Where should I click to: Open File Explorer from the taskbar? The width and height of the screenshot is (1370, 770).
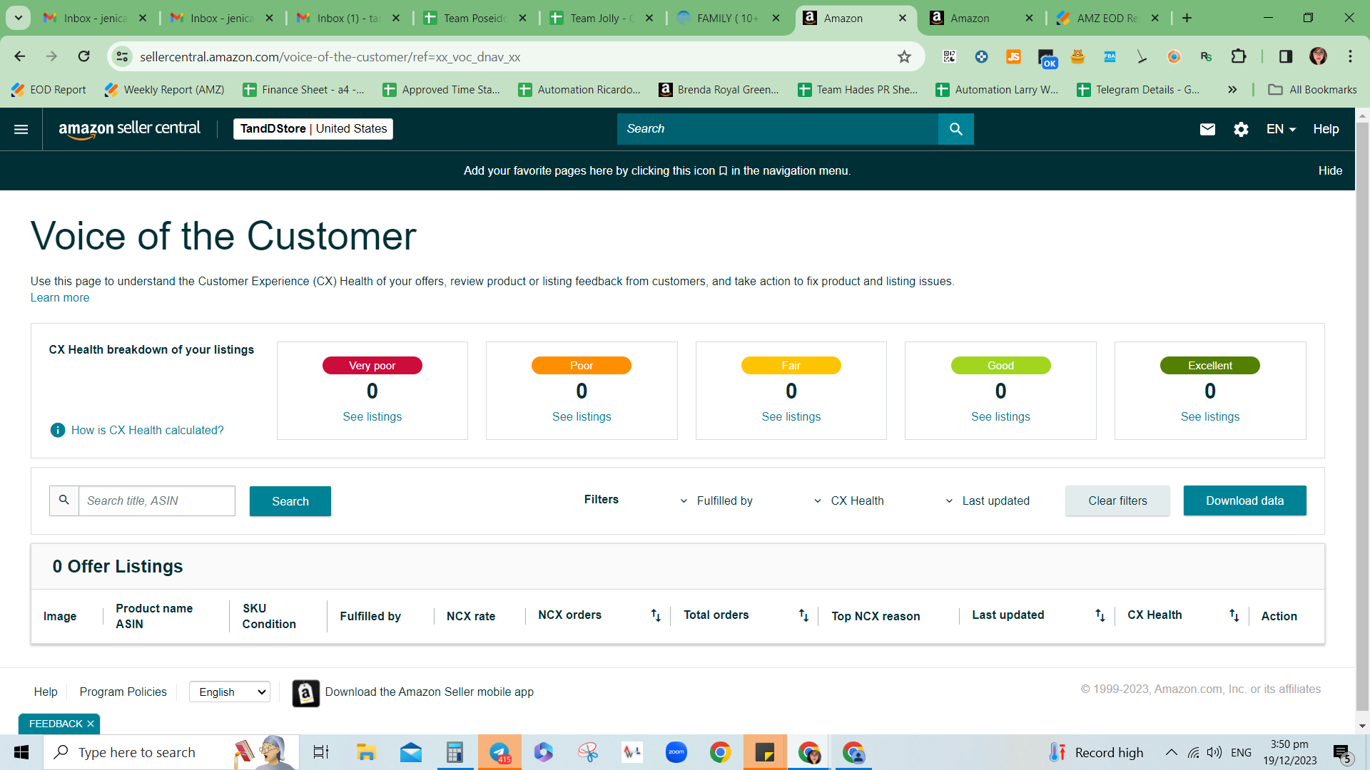(366, 752)
